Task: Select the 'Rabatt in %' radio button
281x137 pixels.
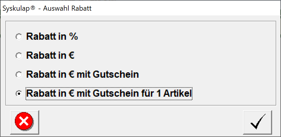Action: (x=19, y=37)
